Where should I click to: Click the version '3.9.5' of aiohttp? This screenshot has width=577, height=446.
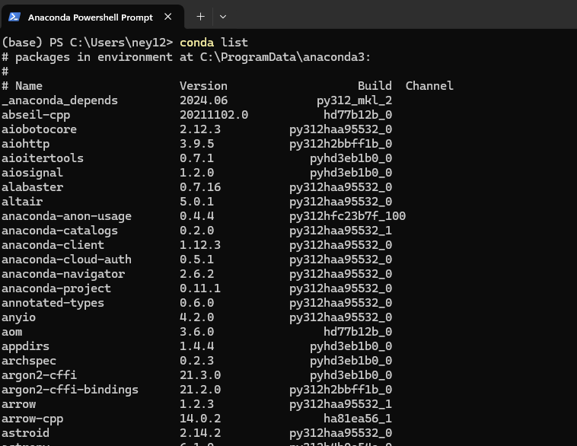click(x=196, y=144)
